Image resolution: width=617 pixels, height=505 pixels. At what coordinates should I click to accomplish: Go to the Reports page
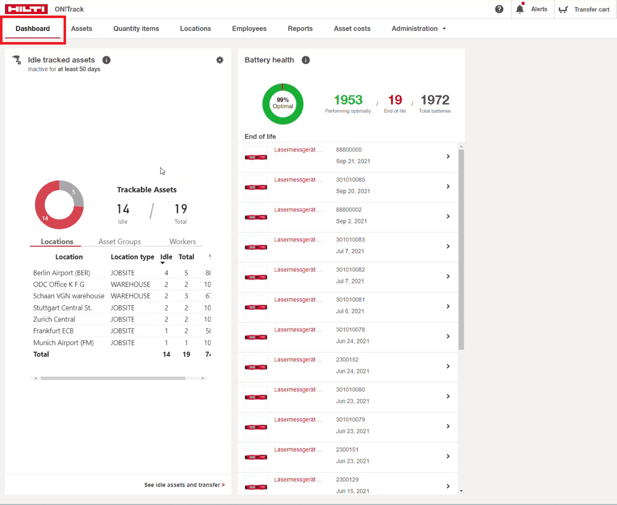tap(300, 29)
